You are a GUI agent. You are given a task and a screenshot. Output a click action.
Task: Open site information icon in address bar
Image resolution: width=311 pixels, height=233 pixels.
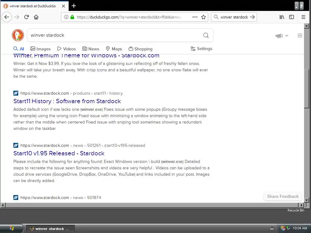point(66,17)
